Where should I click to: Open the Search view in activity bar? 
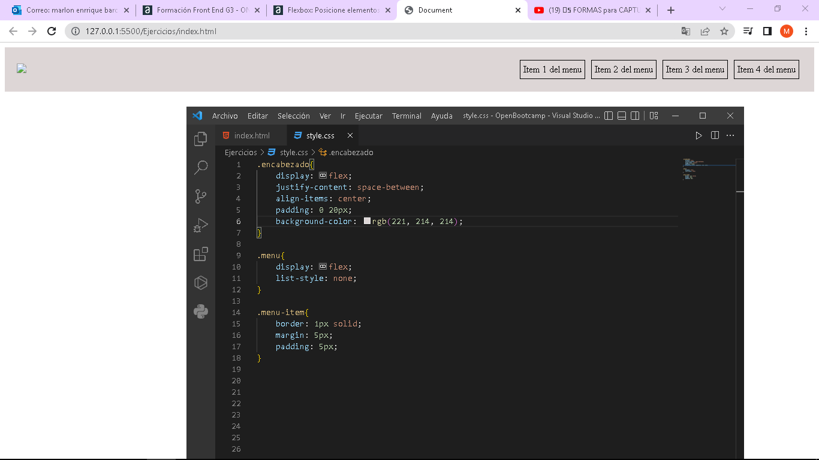tap(201, 168)
